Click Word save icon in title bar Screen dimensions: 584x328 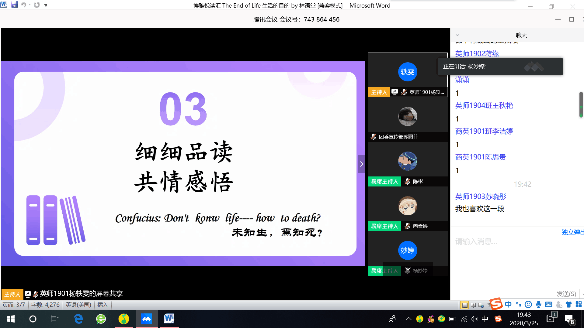(x=14, y=5)
